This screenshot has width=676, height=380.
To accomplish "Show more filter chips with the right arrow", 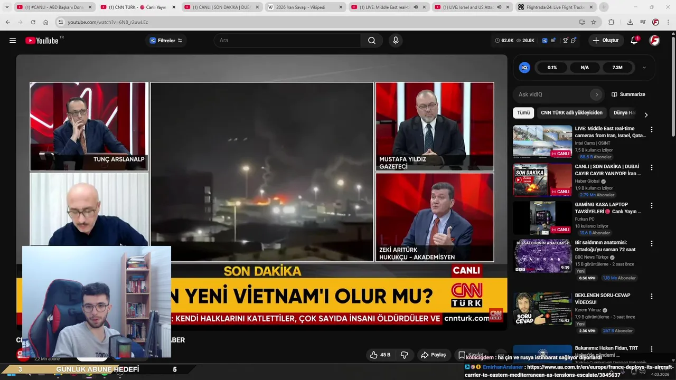I will pyautogui.click(x=646, y=115).
